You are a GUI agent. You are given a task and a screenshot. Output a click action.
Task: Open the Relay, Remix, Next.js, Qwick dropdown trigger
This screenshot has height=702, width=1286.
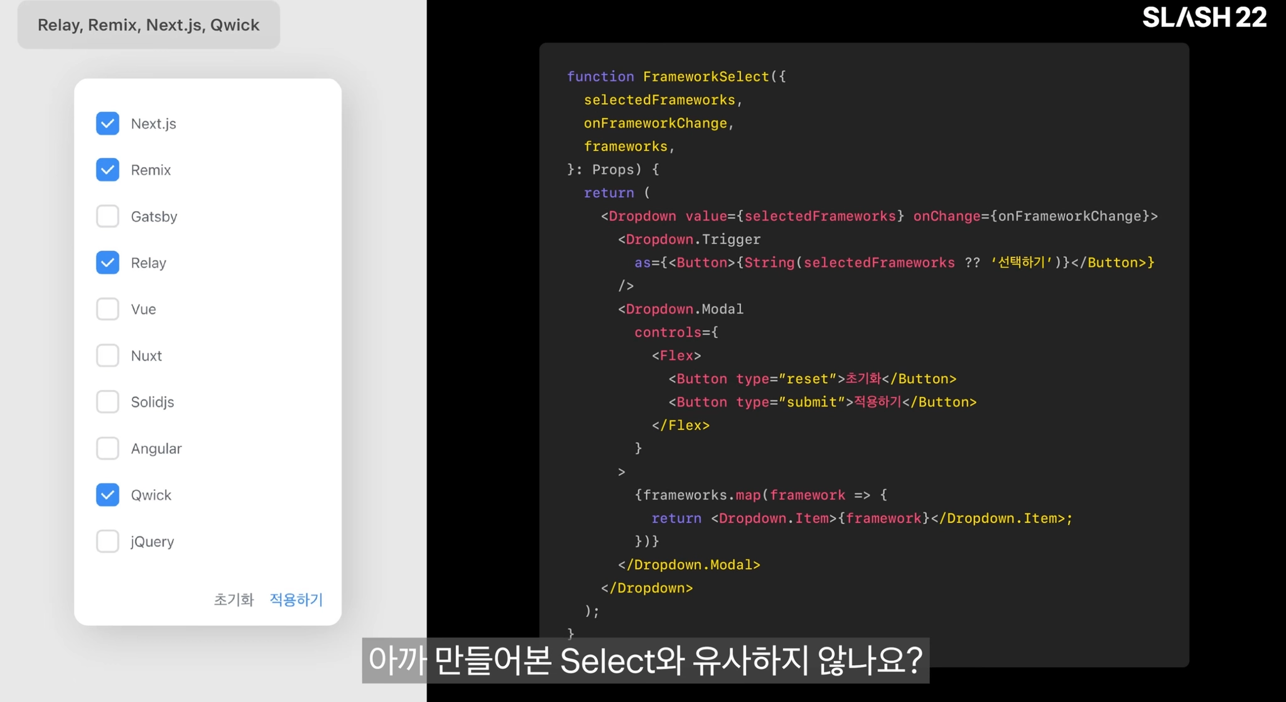tap(149, 25)
